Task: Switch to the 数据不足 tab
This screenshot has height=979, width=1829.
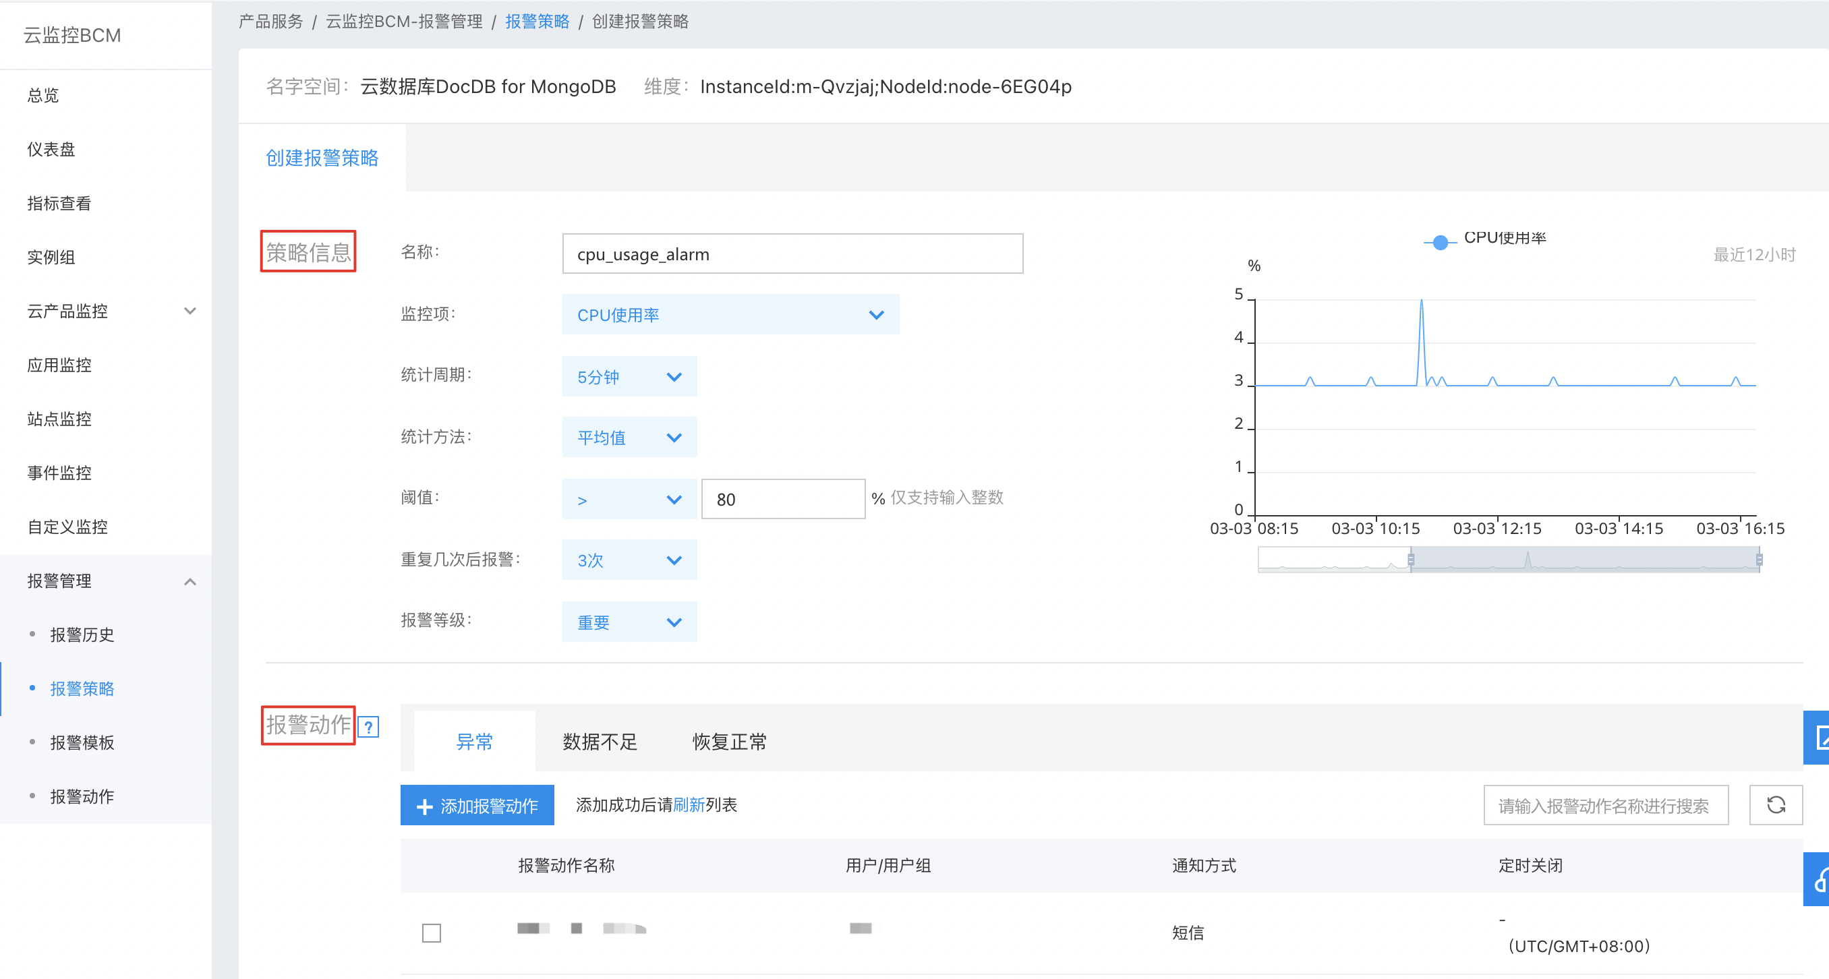Action: point(600,741)
